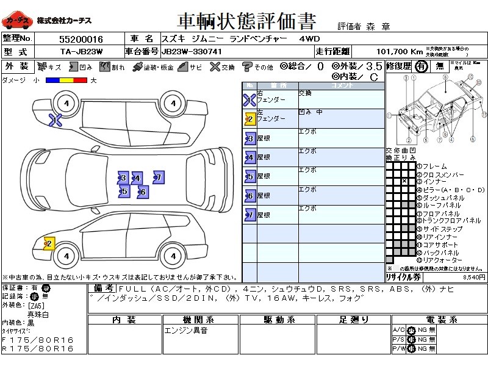Select the 無 repair history option
Viewport: 488px width, 366px height.
coord(439,67)
